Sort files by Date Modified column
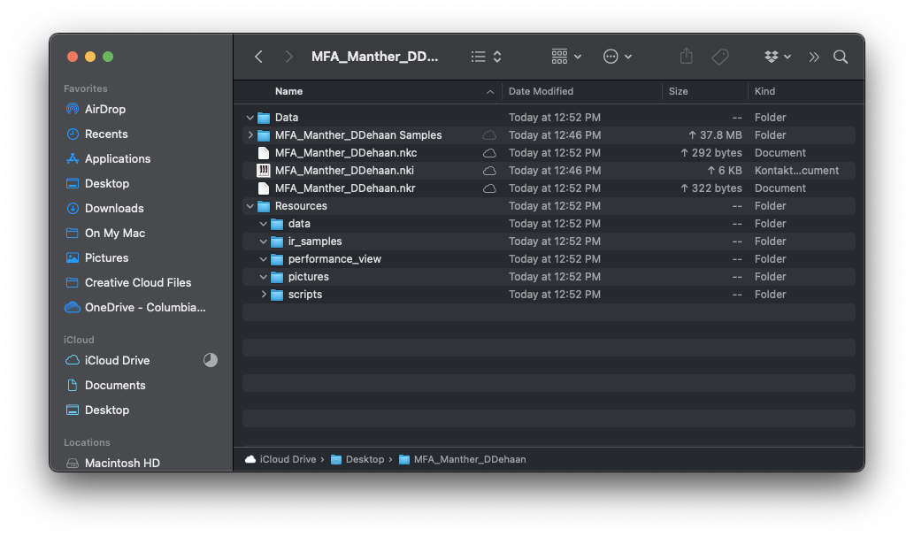This screenshot has width=914, height=537. (x=541, y=91)
